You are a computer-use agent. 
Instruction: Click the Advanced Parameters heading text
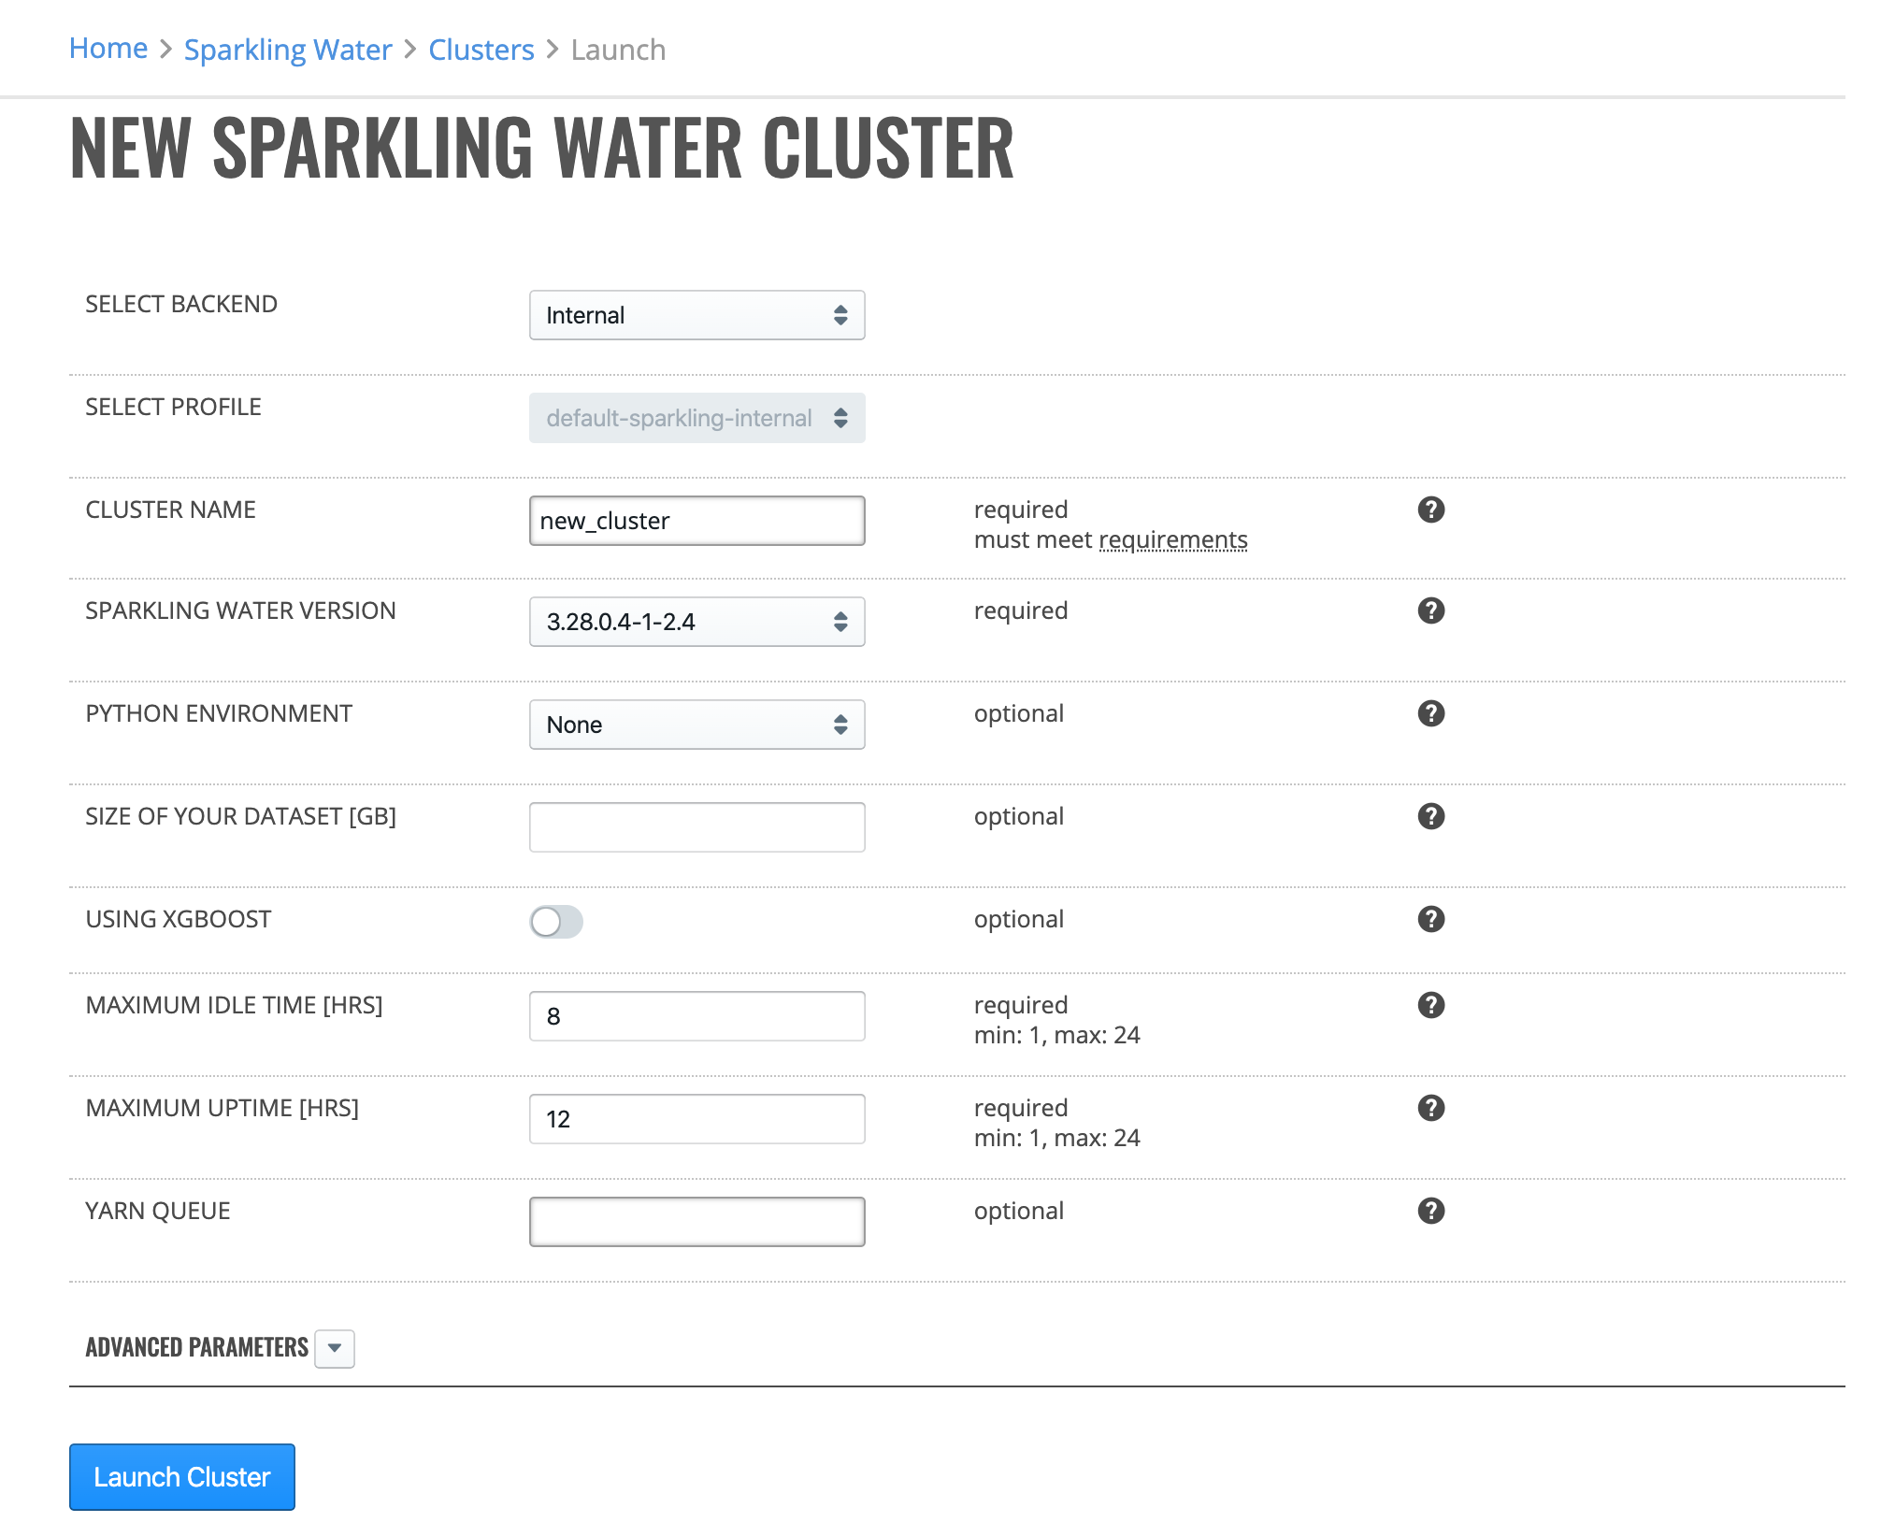click(x=196, y=1347)
